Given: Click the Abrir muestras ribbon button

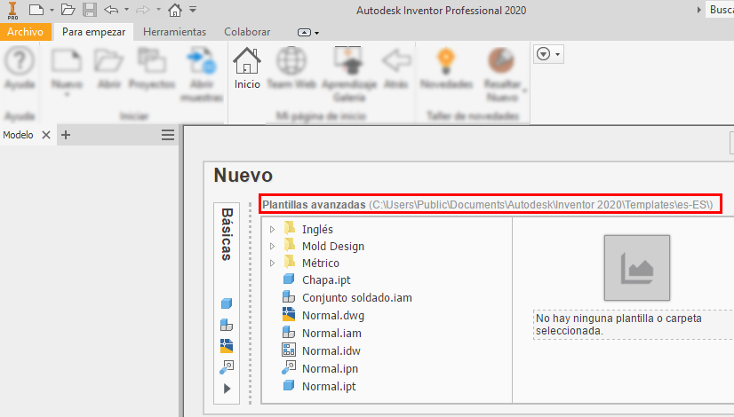Looking at the screenshot, I should point(202,75).
